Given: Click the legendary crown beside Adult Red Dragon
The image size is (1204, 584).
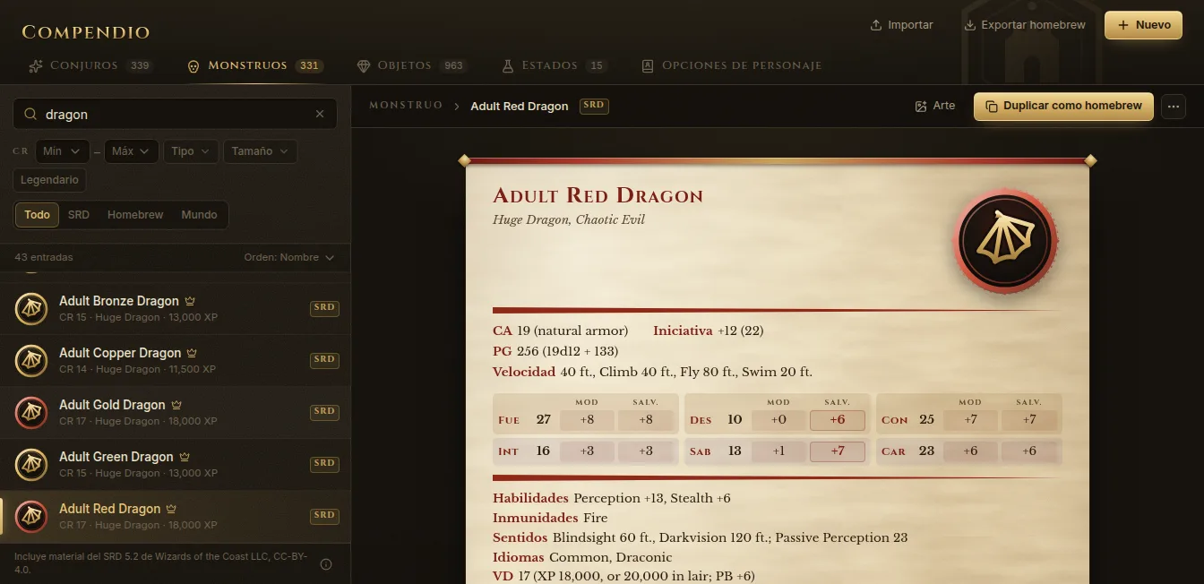Looking at the screenshot, I should point(171,509).
